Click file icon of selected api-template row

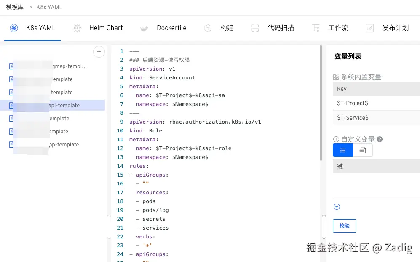[11, 105]
